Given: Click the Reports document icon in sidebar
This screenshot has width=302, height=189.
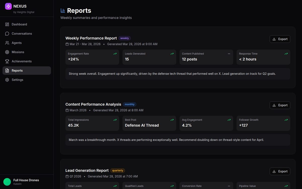Looking at the screenshot, I should (7, 71).
